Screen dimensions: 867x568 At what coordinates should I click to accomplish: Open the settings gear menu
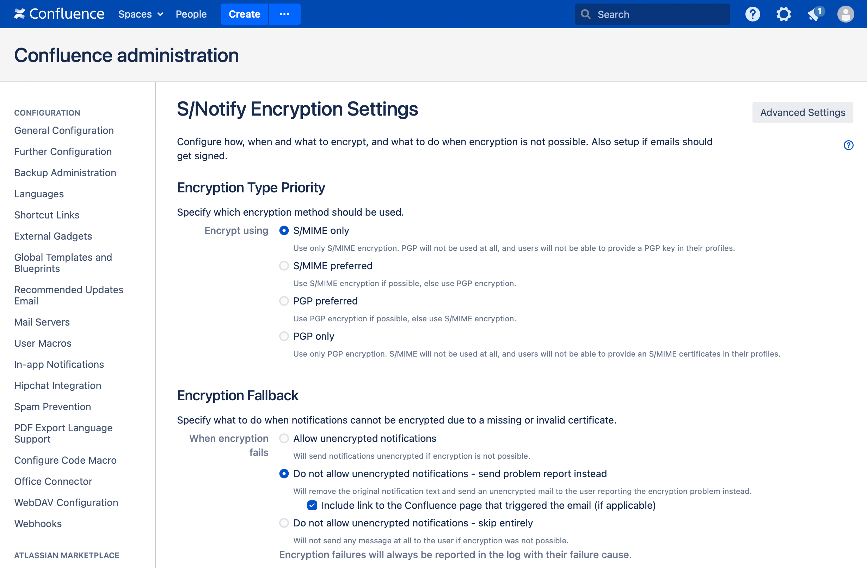(x=783, y=14)
